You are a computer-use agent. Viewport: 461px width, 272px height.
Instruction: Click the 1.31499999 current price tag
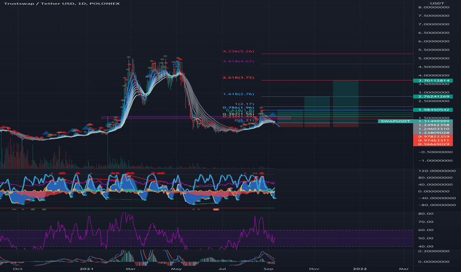[x=433, y=121]
